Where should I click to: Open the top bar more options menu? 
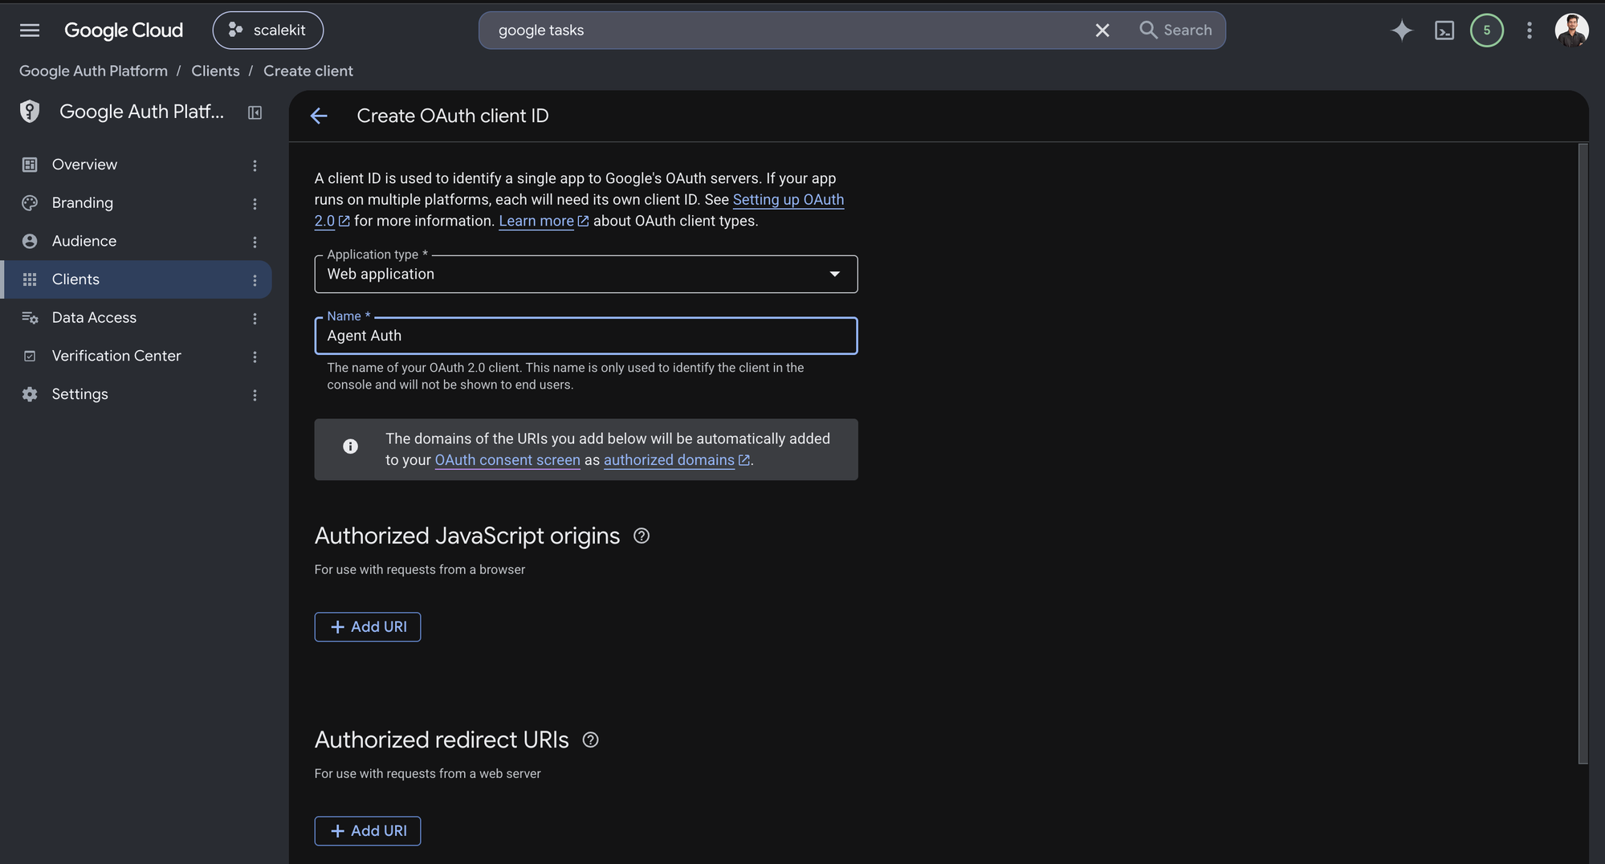[x=1530, y=31]
